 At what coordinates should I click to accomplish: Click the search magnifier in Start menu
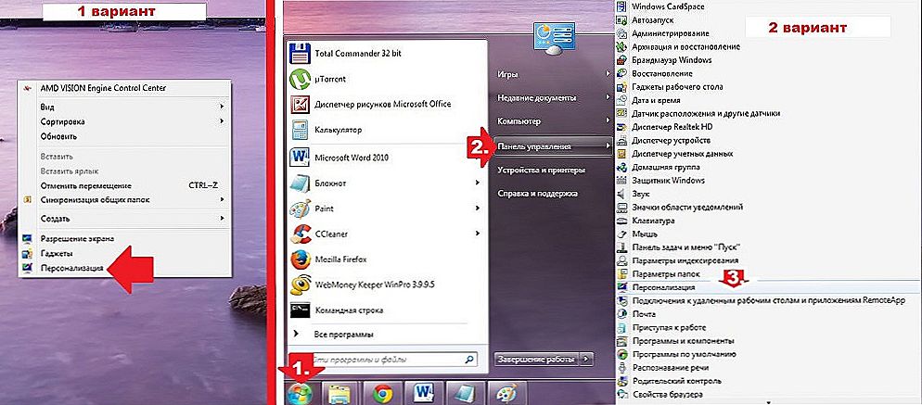470,358
